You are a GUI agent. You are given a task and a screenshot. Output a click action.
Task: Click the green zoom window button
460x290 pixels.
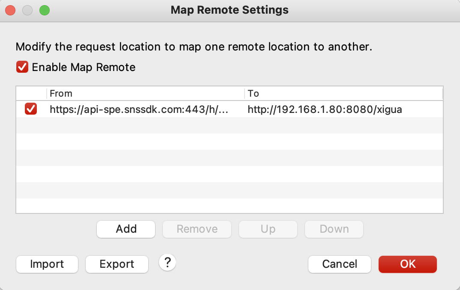[x=44, y=10]
